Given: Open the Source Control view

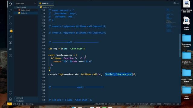Looking at the screenshot, I should click(x=11, y=17).
